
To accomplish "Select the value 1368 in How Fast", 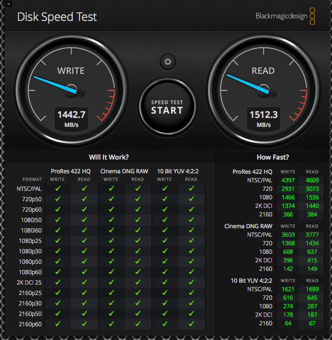I will coord(288,243).
